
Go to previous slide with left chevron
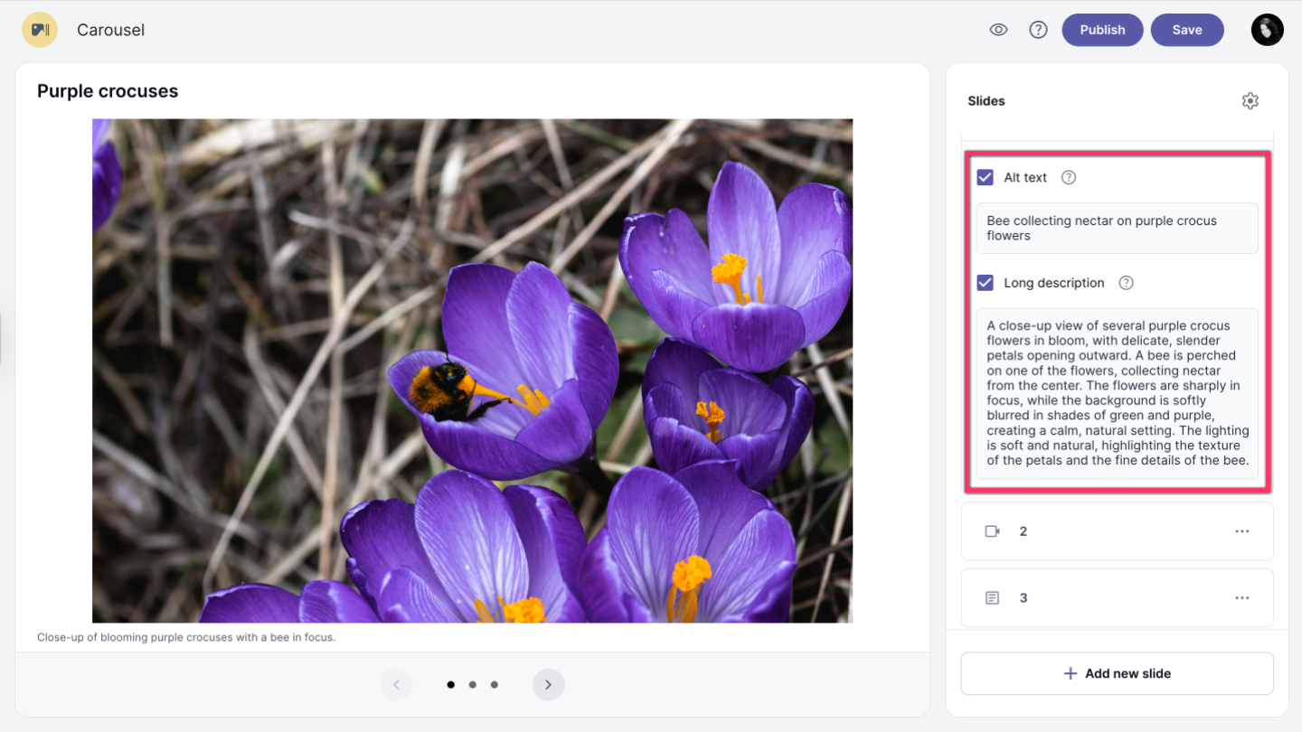coord(396,685)
